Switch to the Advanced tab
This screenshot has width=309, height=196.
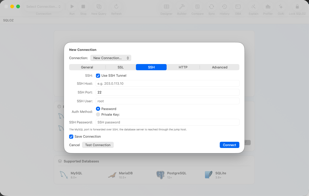click(x=220, y=67)
